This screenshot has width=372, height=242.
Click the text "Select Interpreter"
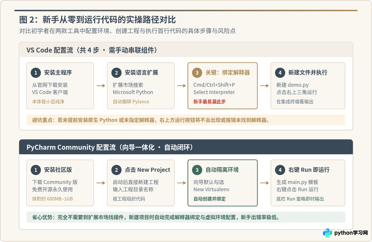[214, 92]
